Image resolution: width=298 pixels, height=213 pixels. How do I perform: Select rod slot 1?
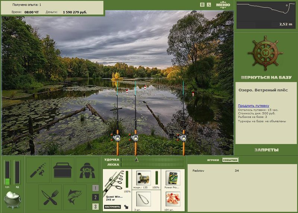click(95, 188)
